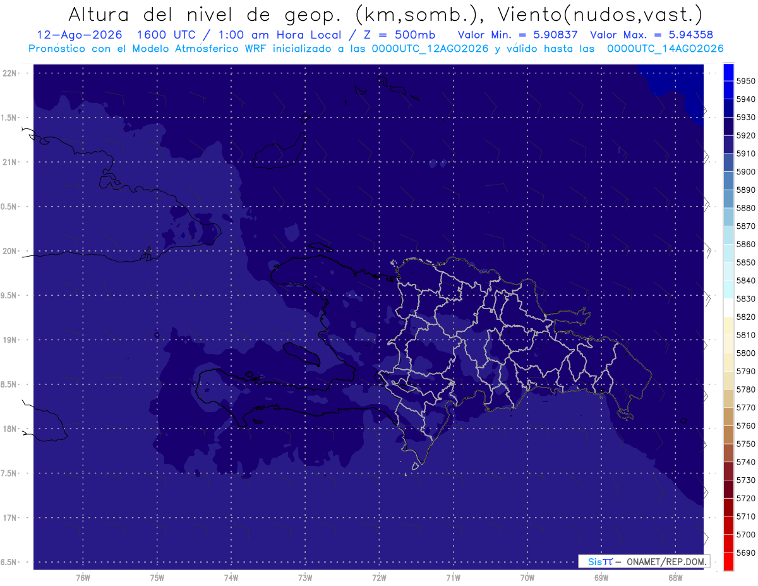Click the '5880' color scale value
This screenshot has height=586, width=758.
746,208
